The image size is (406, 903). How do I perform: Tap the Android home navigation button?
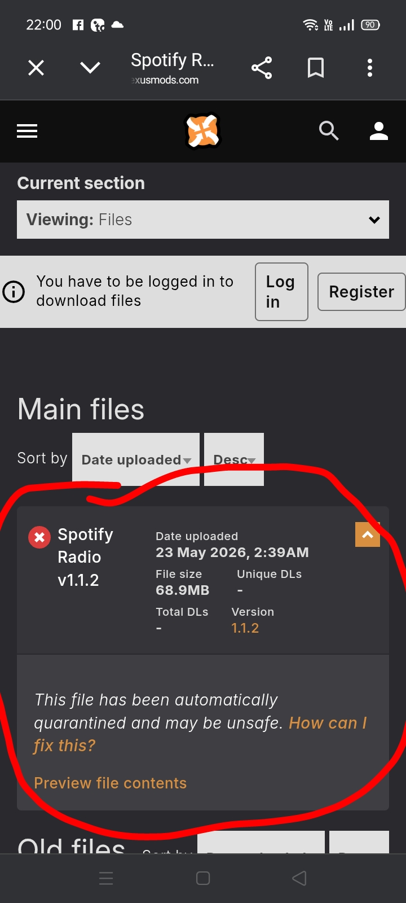click(x=203, y=878)
